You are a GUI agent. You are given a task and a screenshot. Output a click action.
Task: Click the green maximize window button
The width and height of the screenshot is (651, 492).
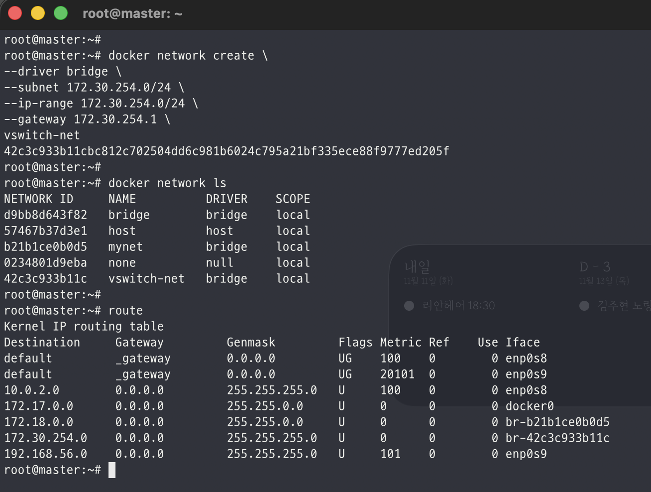click(61, 13)
